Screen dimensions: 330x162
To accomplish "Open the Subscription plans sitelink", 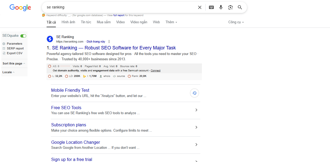I will point(69,125).
